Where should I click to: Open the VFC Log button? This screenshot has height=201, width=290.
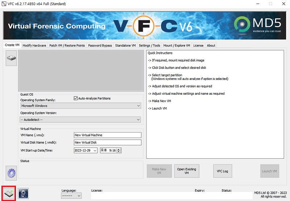pyautogui.click(x=223, y=171)
